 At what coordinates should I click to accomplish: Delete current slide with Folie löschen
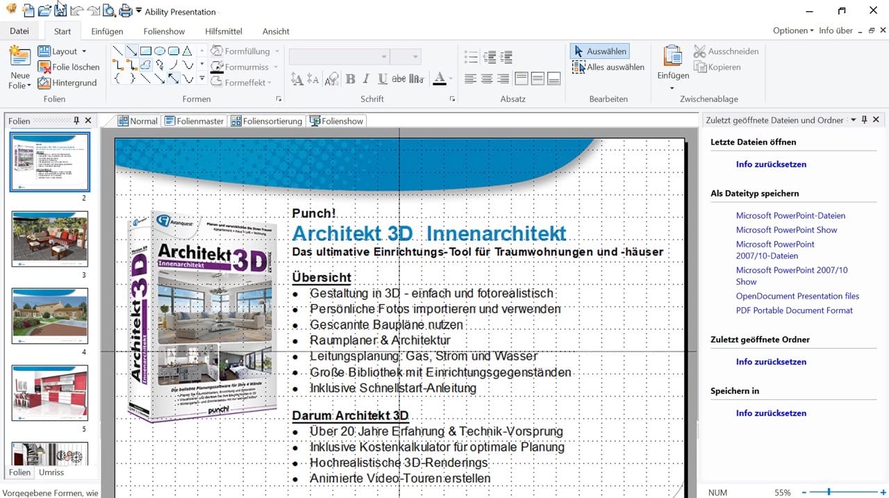pyautogui.click(x=68, y=67)
